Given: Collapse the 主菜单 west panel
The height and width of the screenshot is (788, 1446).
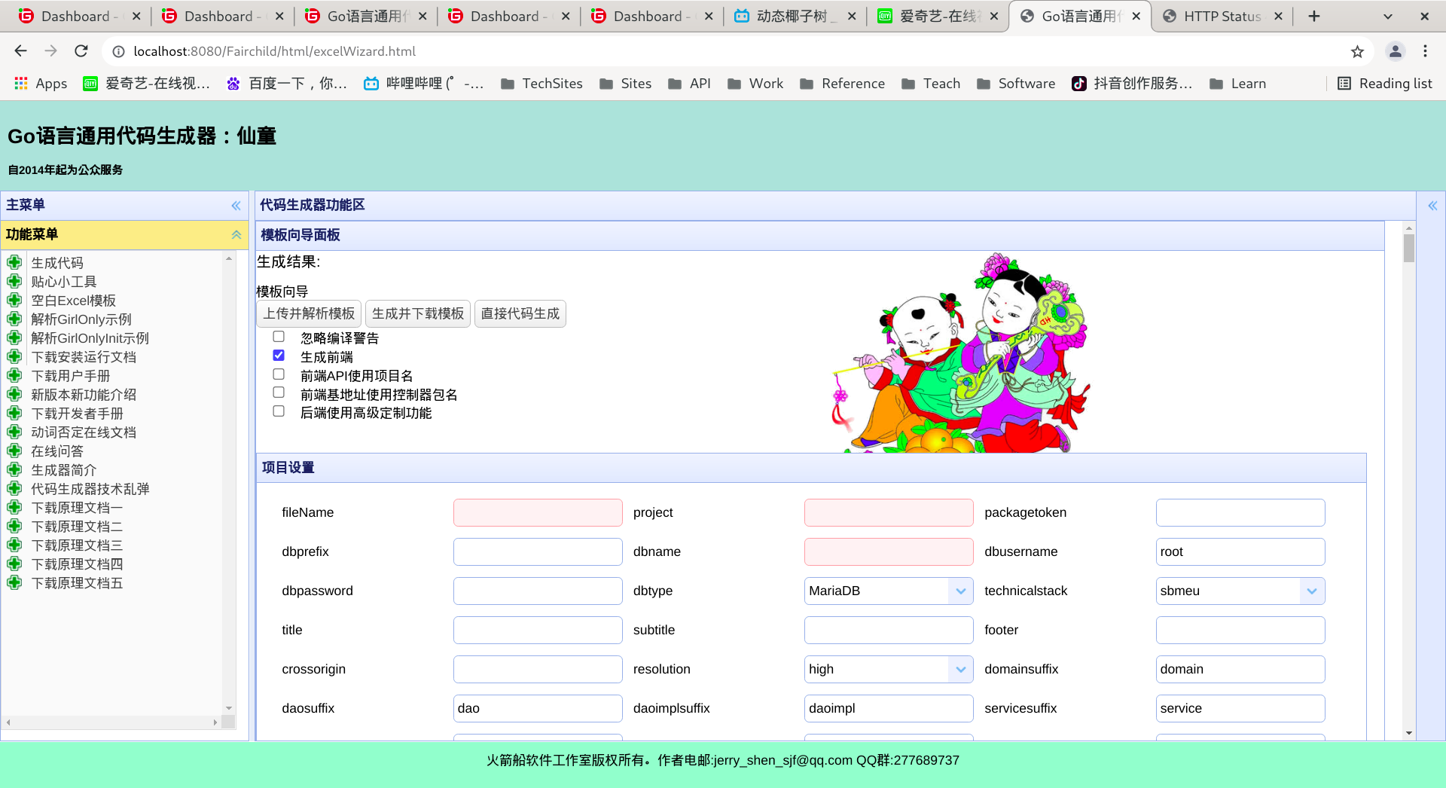Looking at the screenshot, I should click(x=236, y=205).
